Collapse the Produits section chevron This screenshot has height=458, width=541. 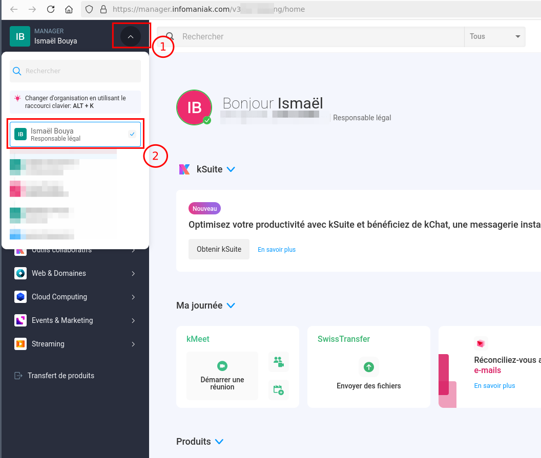(219, 442)
